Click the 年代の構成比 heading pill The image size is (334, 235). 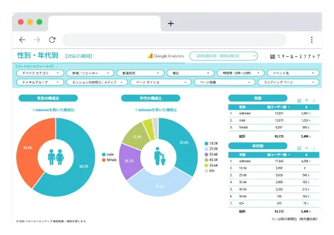pos(150,98)
